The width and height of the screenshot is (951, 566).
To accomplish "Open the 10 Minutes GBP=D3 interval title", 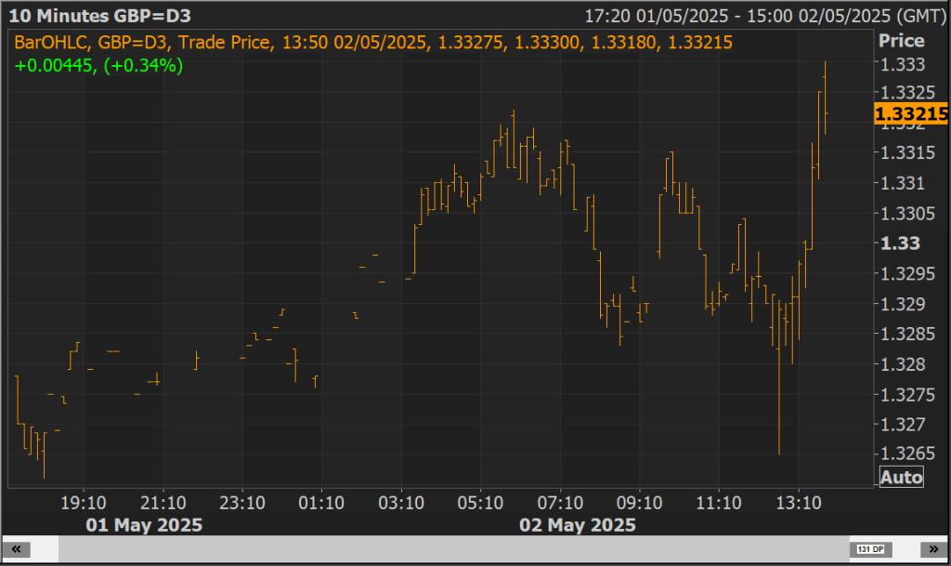I will coord(99,16).
